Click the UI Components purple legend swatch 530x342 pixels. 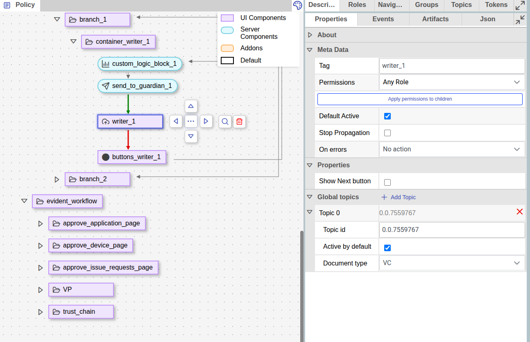click(x=227, y=18)
